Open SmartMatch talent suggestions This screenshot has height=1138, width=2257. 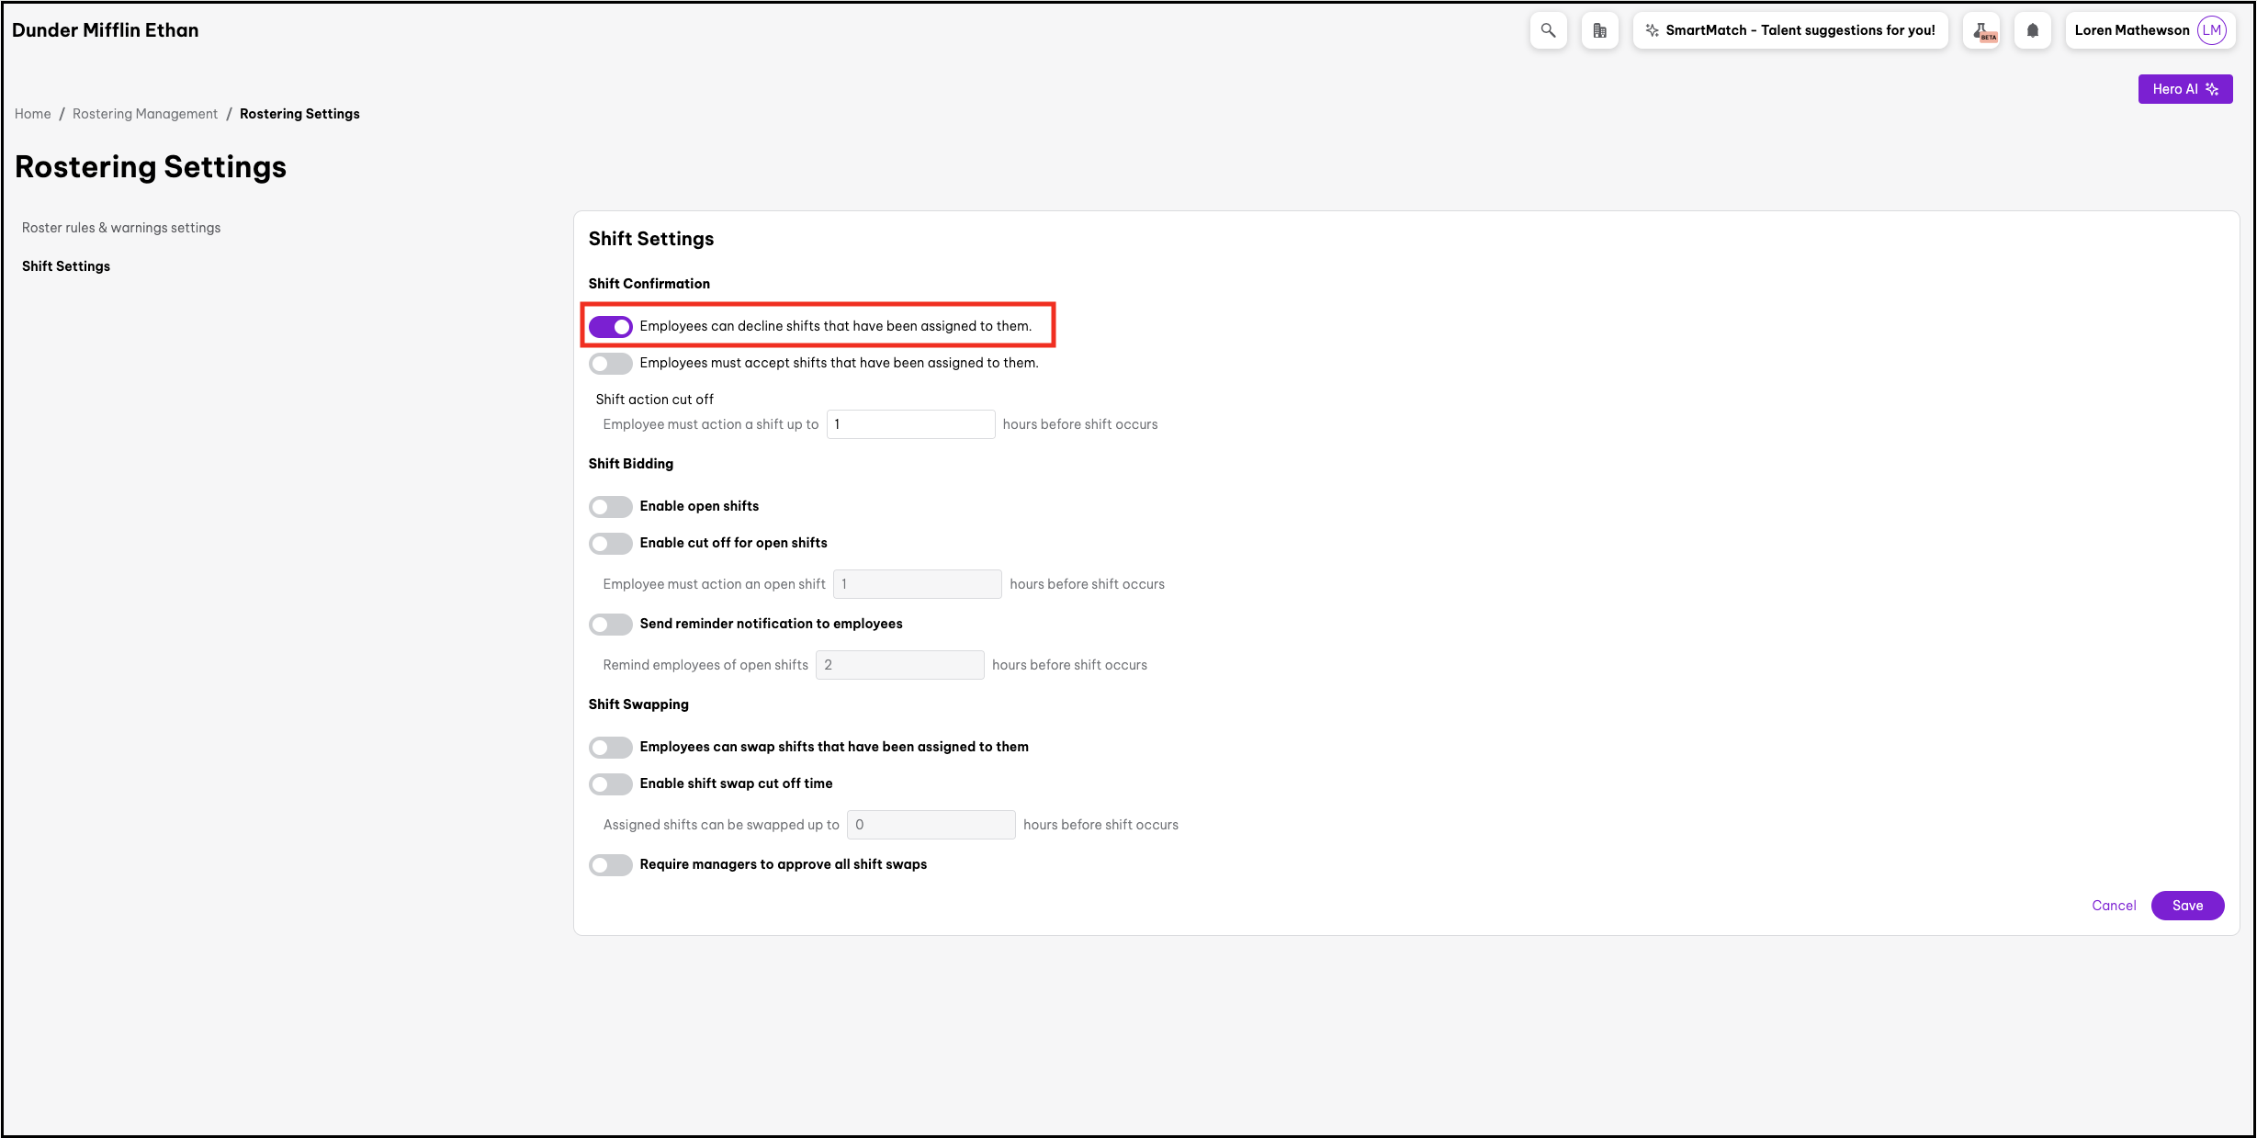1789,30
